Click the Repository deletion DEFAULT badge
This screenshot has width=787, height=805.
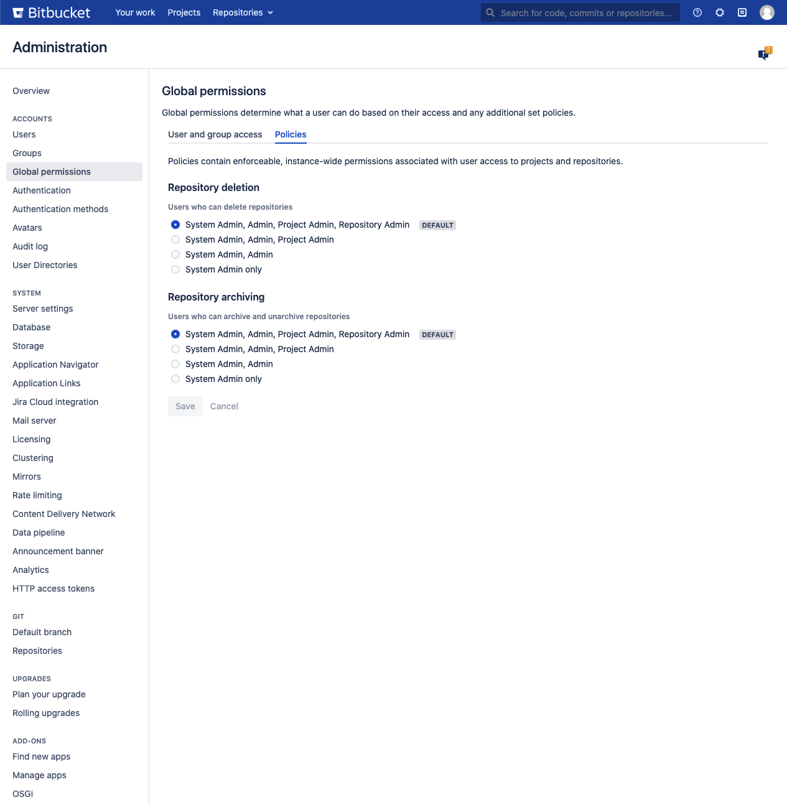pos(438,225)
